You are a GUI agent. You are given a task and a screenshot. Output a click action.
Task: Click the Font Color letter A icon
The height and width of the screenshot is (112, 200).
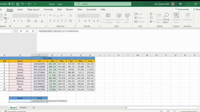42,21
